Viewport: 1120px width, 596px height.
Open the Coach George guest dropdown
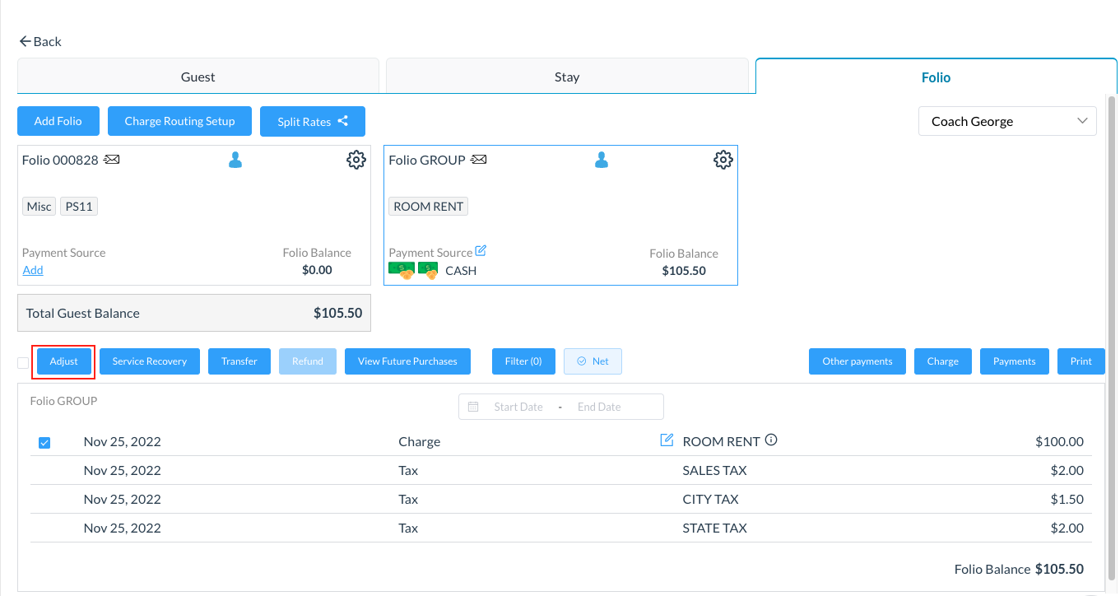[x=1007, y=121]
